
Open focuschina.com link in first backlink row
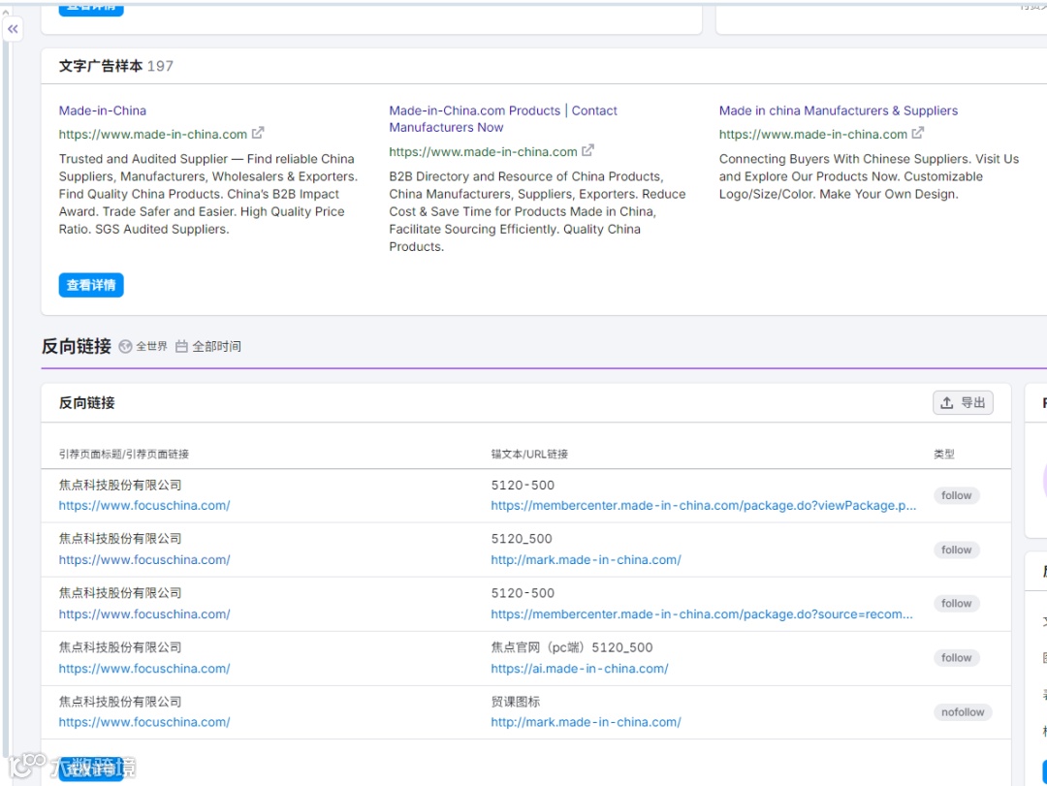[x=144, y=506]
